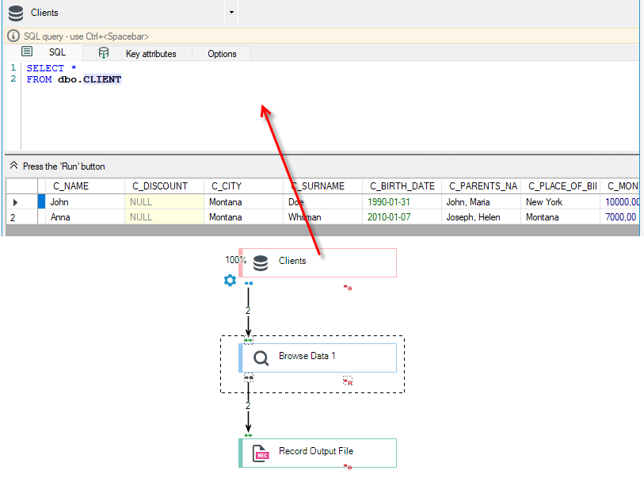
Task: Click the Key attributes database-key icon
Action: (x=104, y=53)
